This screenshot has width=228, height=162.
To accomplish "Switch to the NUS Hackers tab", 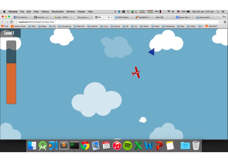I will click(x=124, y=17).
